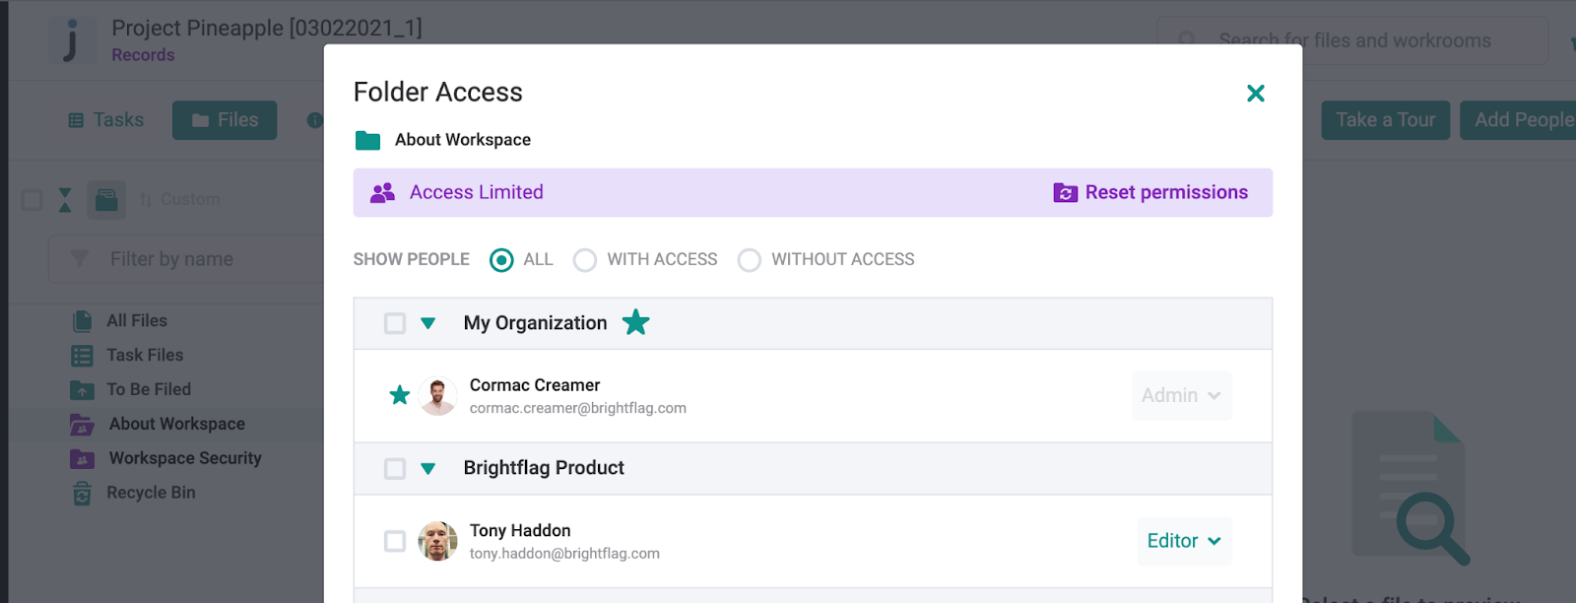The height and width of the screenshot is (603, 1576).
Task: Select the WITHOUT ACCESS radio option
Action: 750,260
